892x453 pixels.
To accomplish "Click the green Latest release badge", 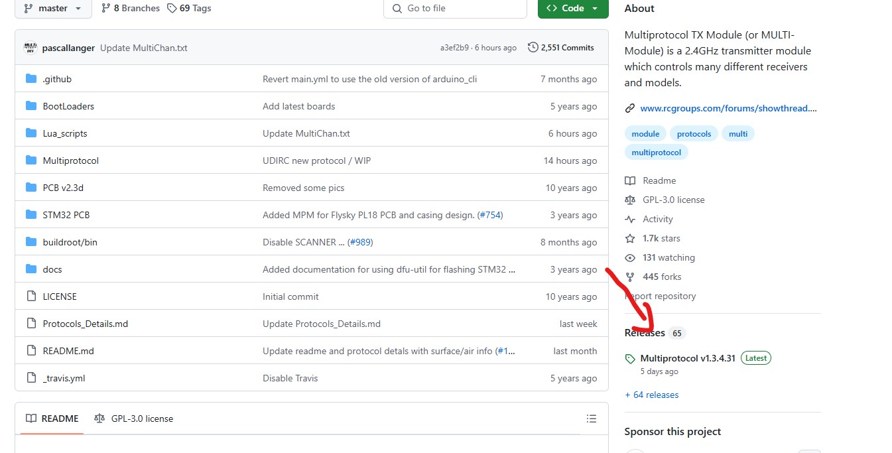I will [x=756, y=358].
